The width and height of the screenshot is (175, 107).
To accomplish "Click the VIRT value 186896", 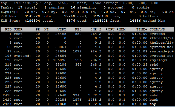I will coord(60,60).
